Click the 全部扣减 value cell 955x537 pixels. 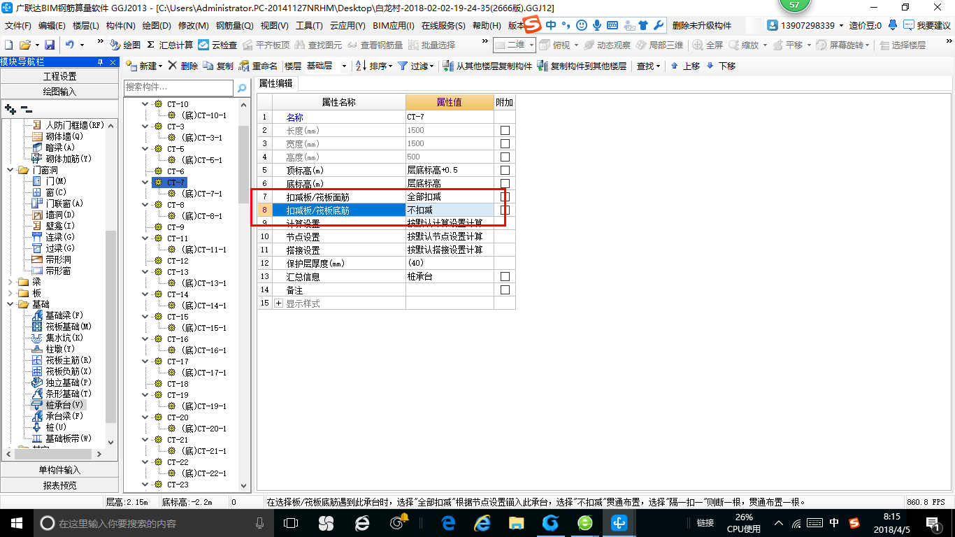(450, 196)
